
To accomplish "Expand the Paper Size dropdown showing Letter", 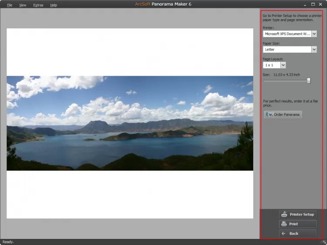I will click(314, 50).
